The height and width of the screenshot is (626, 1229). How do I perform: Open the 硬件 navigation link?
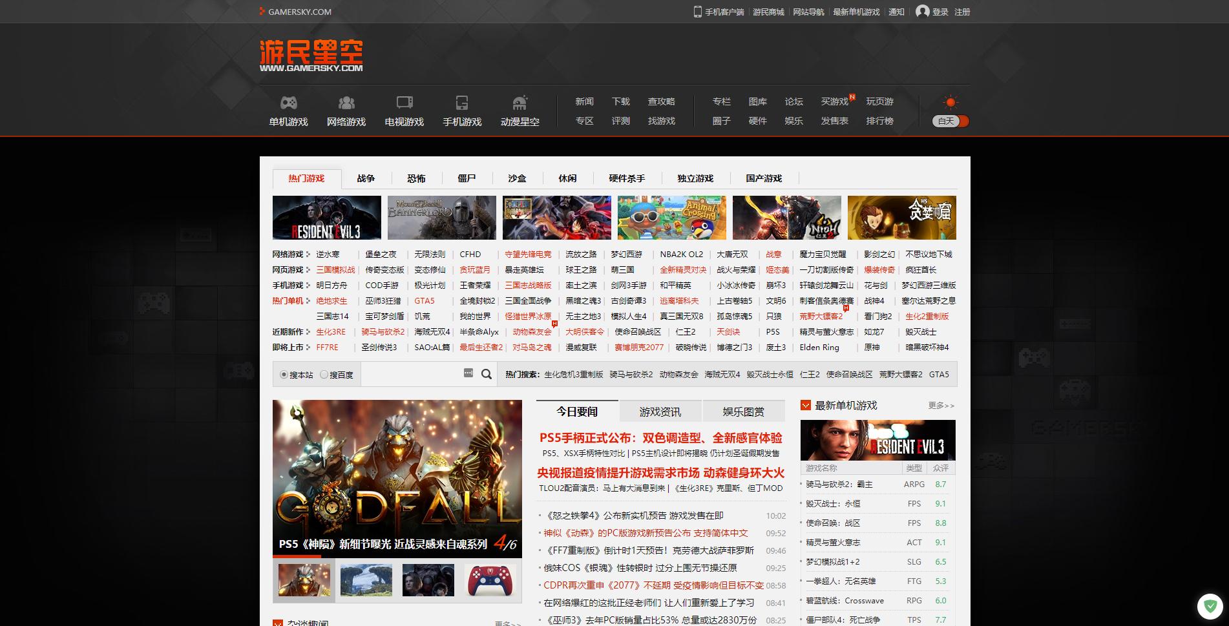[x=757, y=121]
